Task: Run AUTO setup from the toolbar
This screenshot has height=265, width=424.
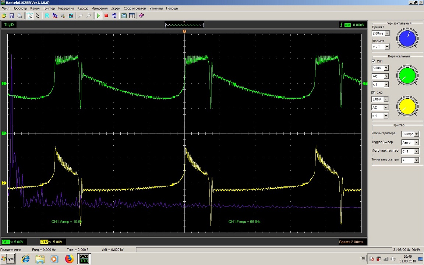Action: pos(114,16)
